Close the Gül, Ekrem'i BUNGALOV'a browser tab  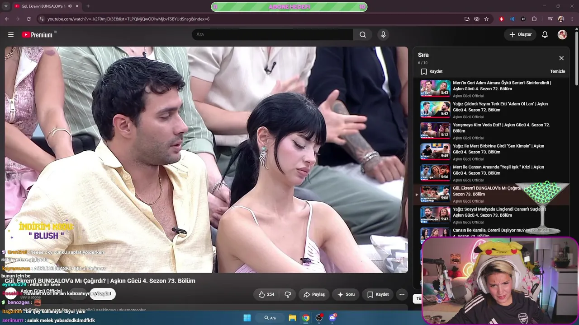point(77,6)
